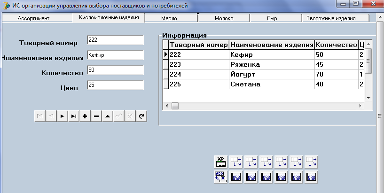Cancel edit with X navigator button

(130, 116)
